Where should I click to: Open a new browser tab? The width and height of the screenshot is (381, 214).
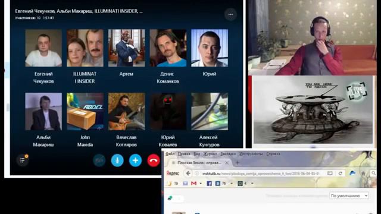coord(238,163)
